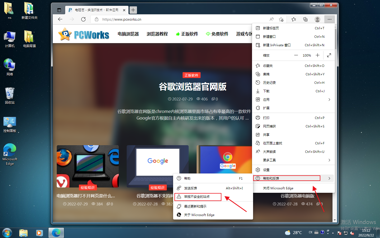The height and width of the screenshot is (238, 380).
Task: Click the site info lock icon
Action: click(97, 19)
